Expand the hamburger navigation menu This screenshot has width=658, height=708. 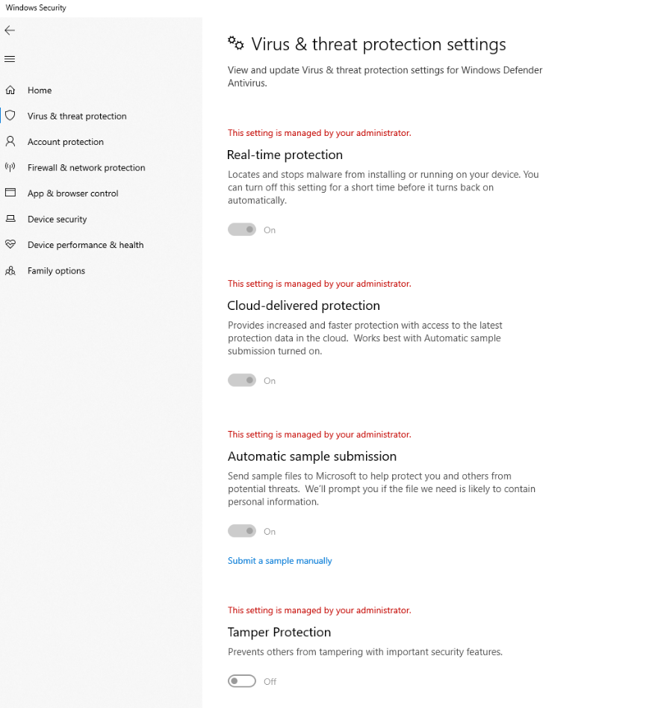pyautogui.click(x=10, y=59)
